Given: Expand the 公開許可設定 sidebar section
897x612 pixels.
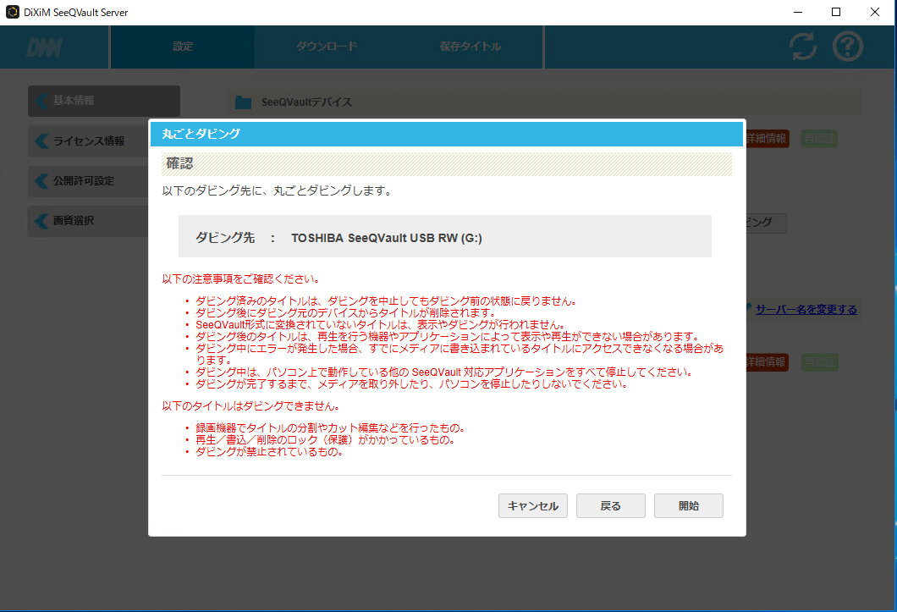Looking at the screenshot, I should [x=83, y=181].
